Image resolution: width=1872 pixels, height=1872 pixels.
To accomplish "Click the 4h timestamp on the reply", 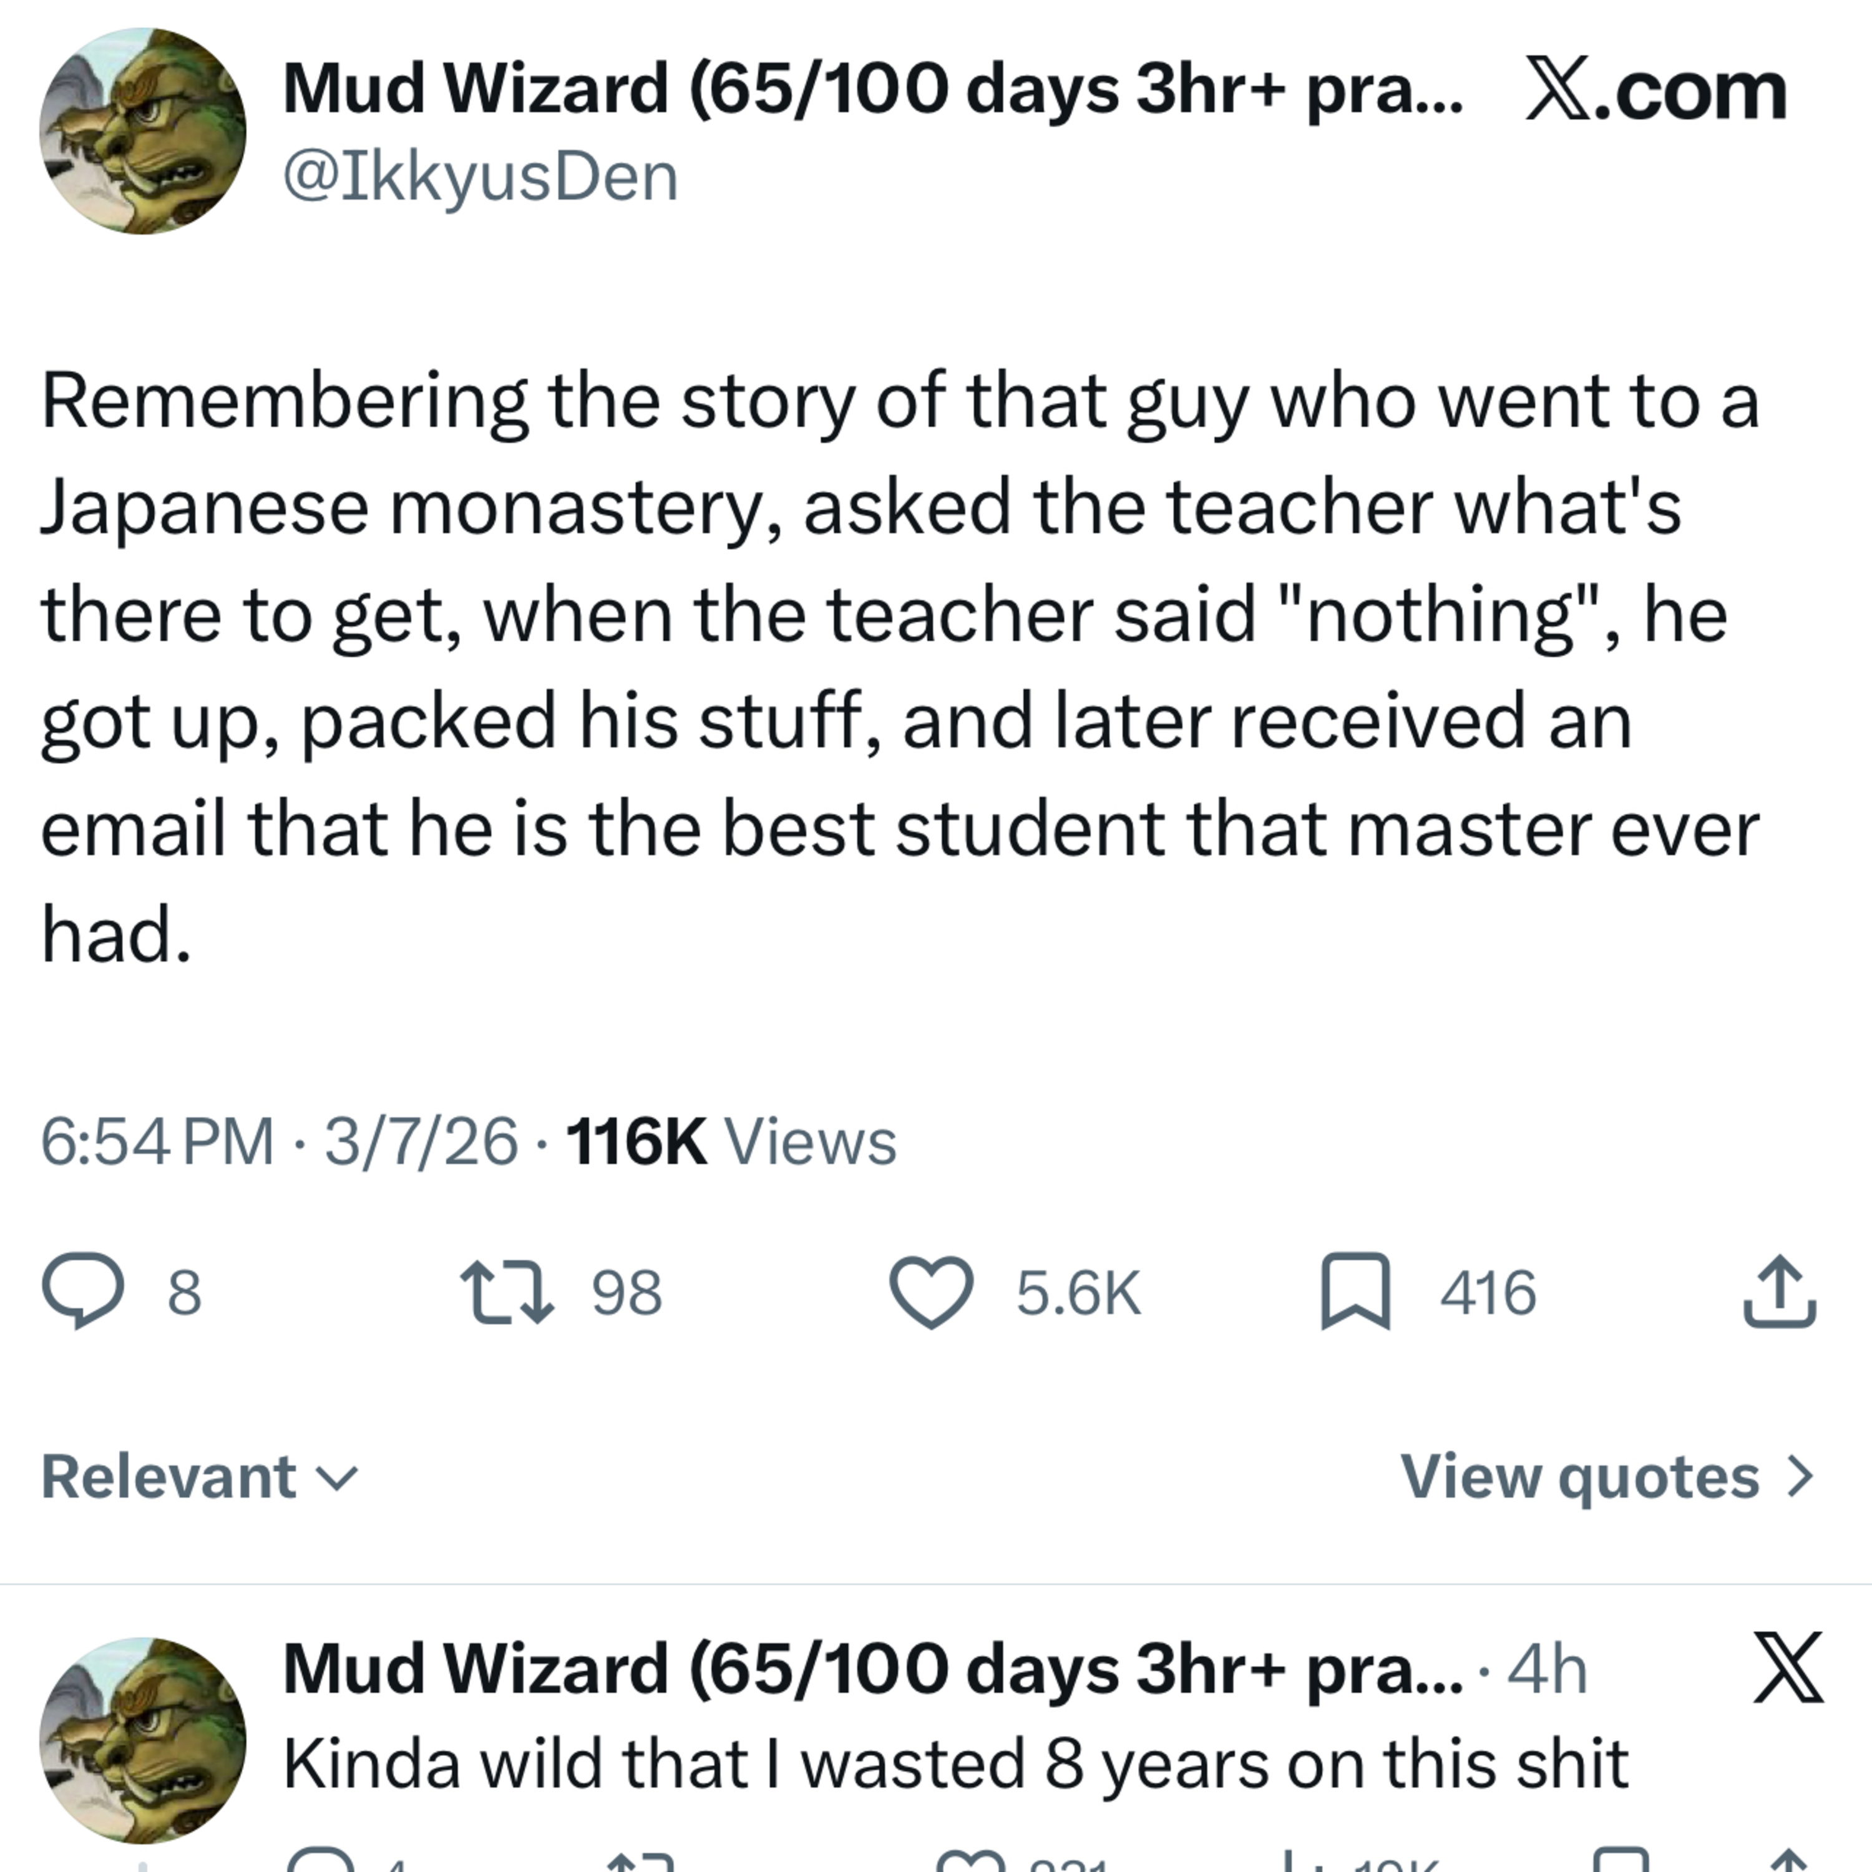I will point(1546,1669).
